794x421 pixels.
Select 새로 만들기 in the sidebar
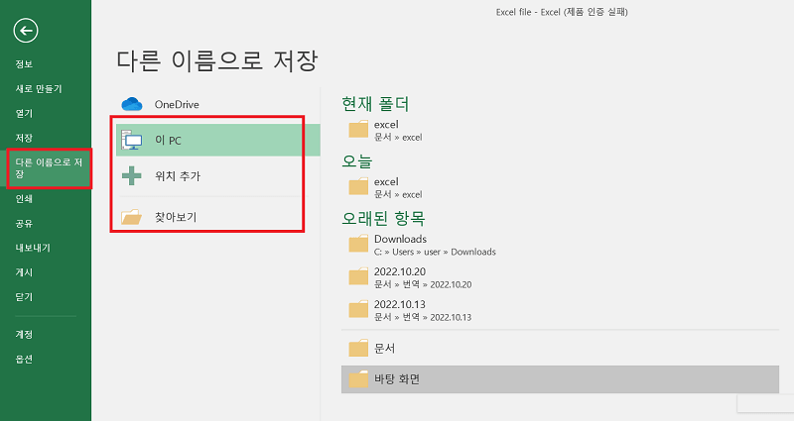(x=39, y=88)
